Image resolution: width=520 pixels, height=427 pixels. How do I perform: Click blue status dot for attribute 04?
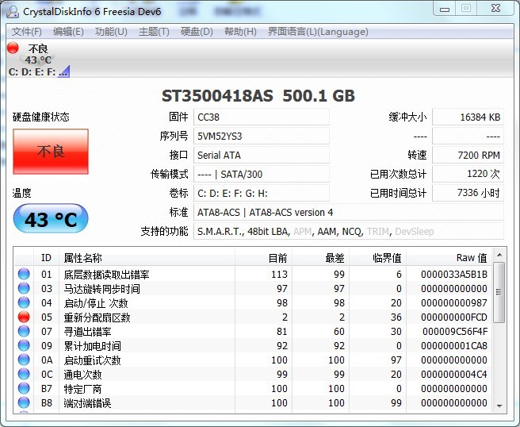tap(24, 302)
